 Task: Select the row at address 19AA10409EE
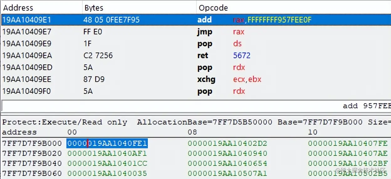point(196,79)
